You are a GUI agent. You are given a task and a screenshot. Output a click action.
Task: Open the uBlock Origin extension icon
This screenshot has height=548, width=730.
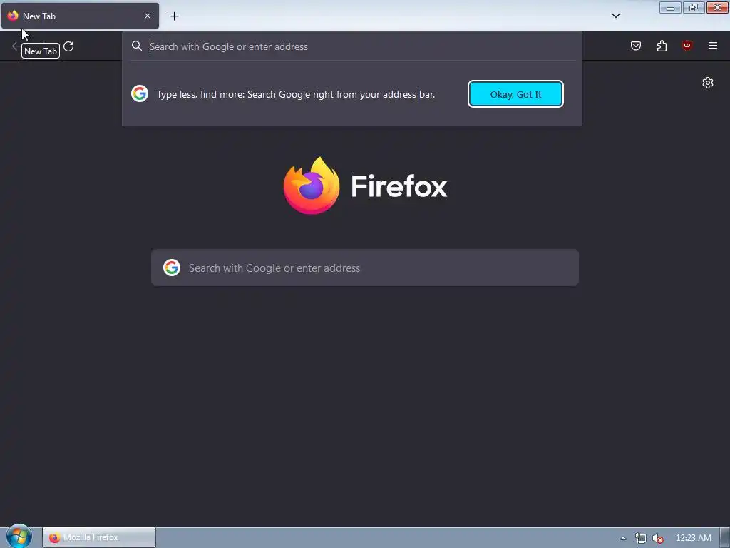(687, 46)
